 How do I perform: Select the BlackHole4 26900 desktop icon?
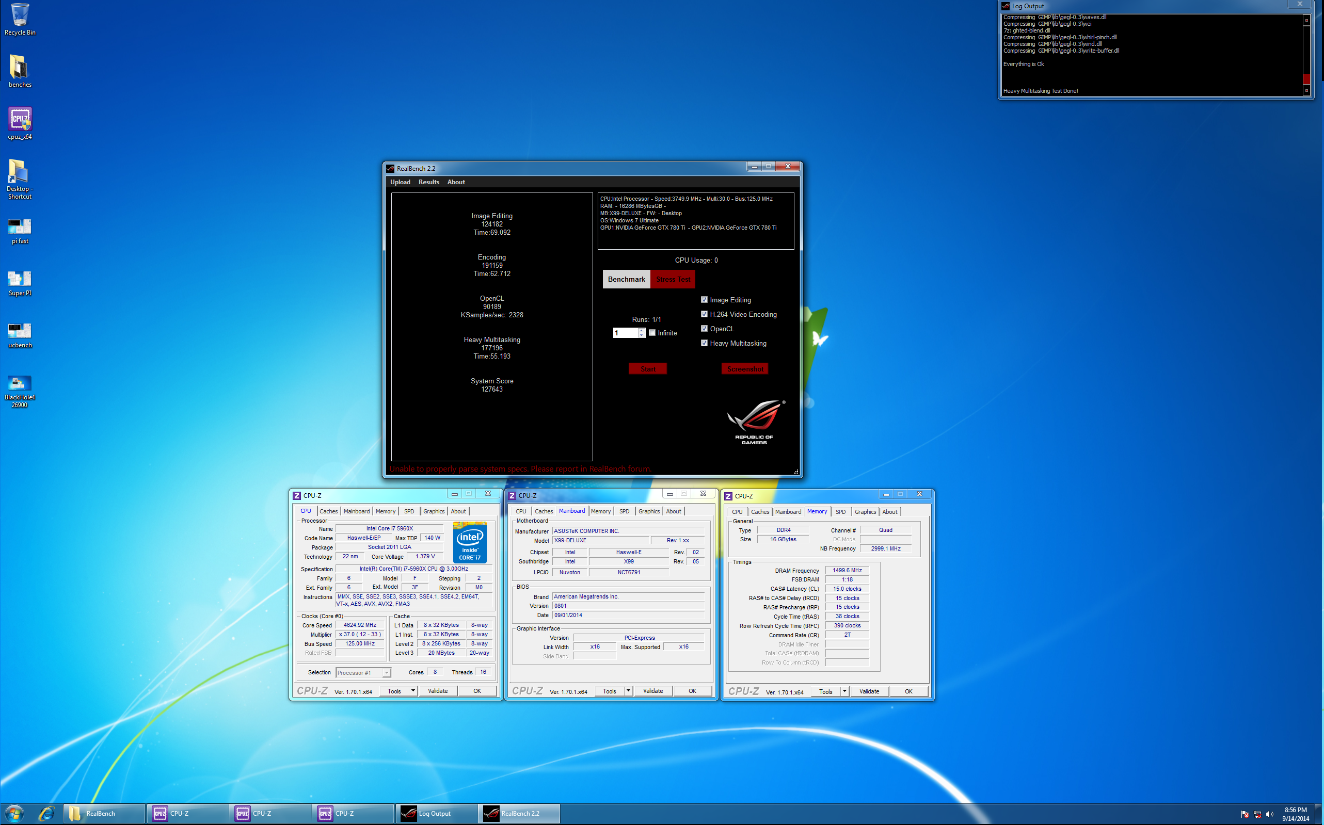[20, 391]
